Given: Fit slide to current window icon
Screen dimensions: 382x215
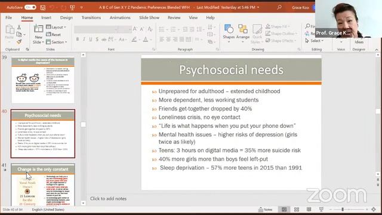Looking at the screenshot, I should click(374, 210).
